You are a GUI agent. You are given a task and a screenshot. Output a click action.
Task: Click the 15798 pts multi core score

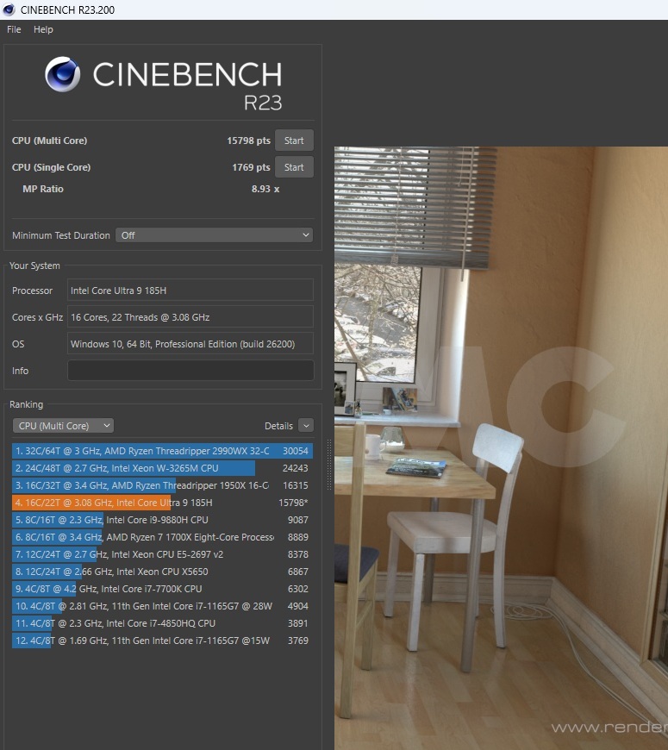(x=248, y=141)
